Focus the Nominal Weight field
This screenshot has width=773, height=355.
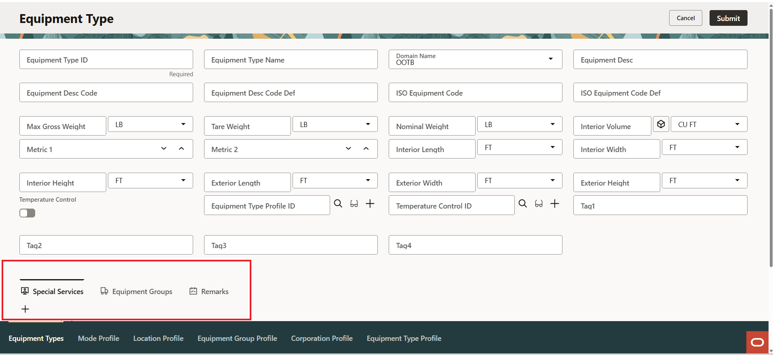[x=432, y=126]
